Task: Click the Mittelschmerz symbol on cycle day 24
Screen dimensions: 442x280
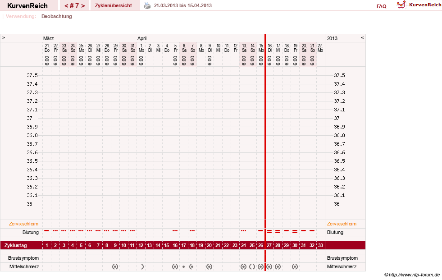Action: [244, 266]
